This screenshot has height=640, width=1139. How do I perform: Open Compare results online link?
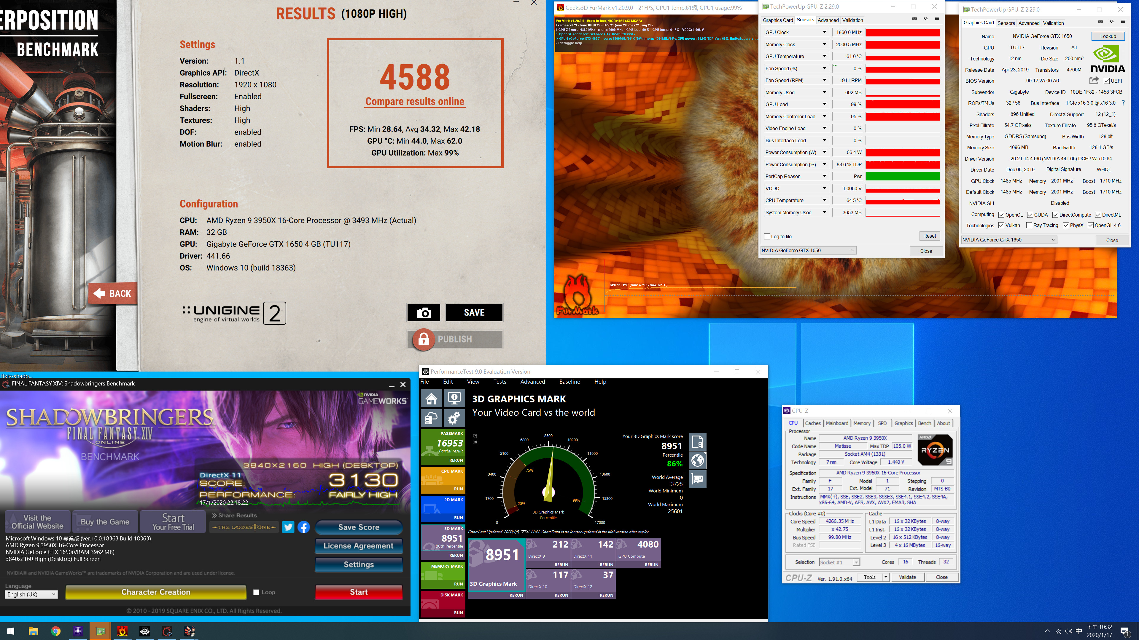click(415, 102)
